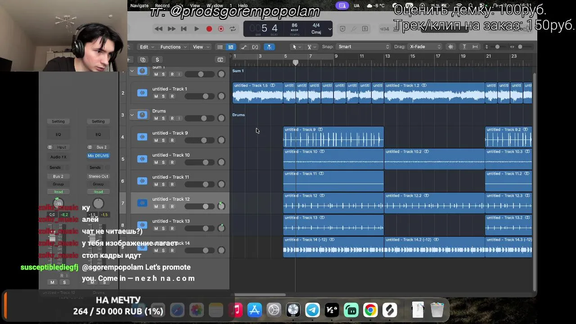The width and height of the screenshot is (576, 324).
Task: Click the Waveform Zoom button
Action: pos(450,47)
